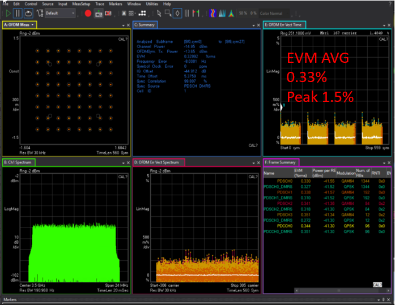This screenshot has width=395, height=305.
Task: Select the B: Ch1 Spectrum tab
Action: click(x=19, y=162)
